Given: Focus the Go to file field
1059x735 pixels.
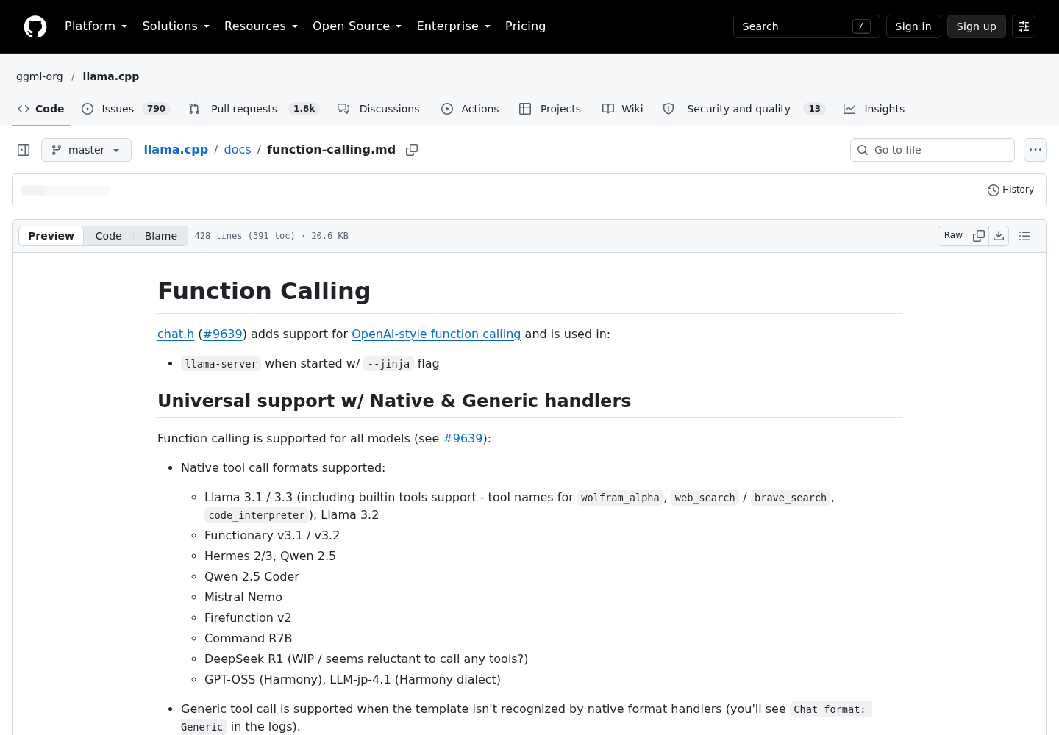Looking at the screenshot, I should click(933, 150).
